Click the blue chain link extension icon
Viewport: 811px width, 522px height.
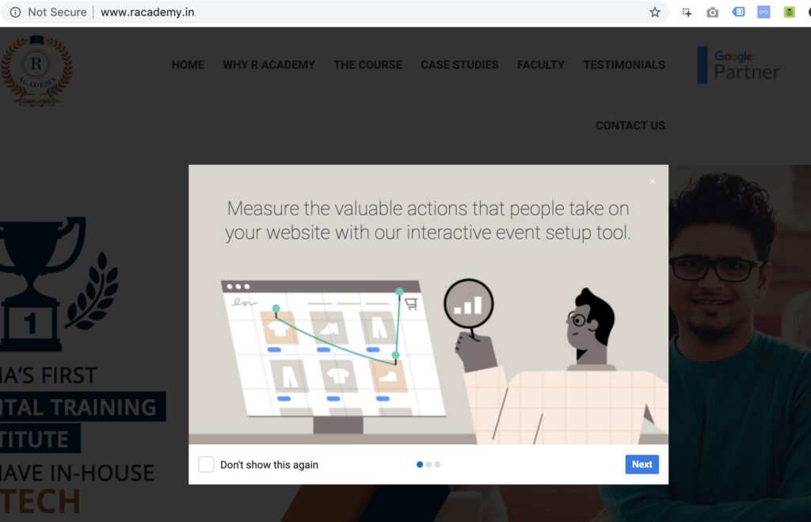click(x=763, y=12)
